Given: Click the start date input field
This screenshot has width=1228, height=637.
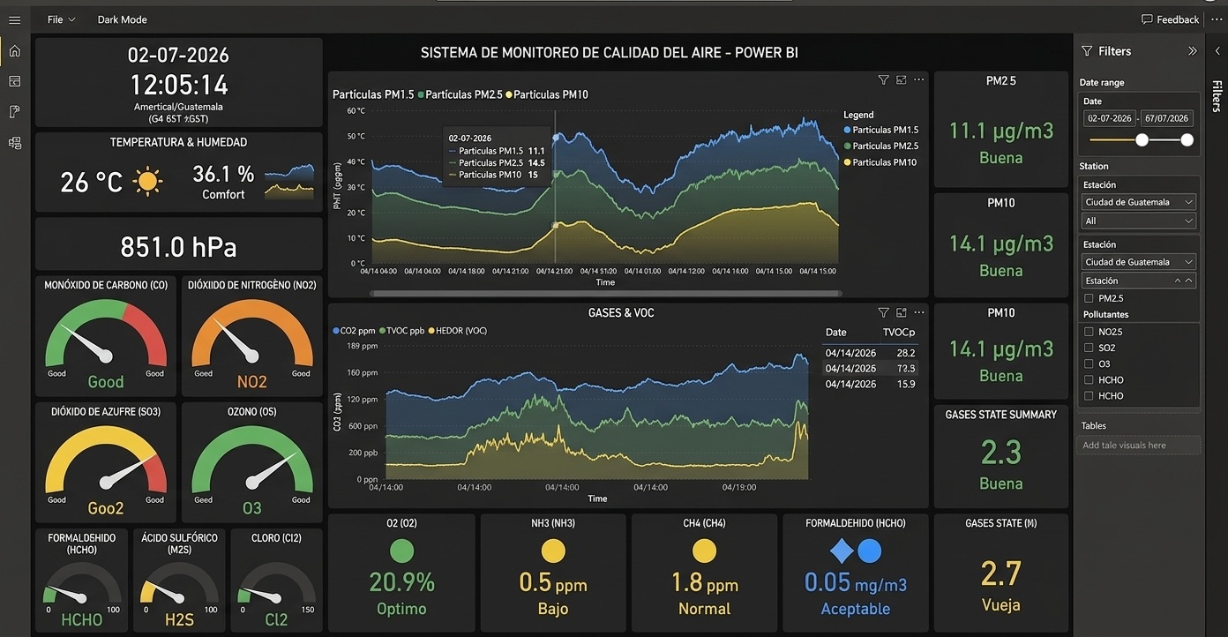Looking at the screenshot, I should [x=1110, y=118].
